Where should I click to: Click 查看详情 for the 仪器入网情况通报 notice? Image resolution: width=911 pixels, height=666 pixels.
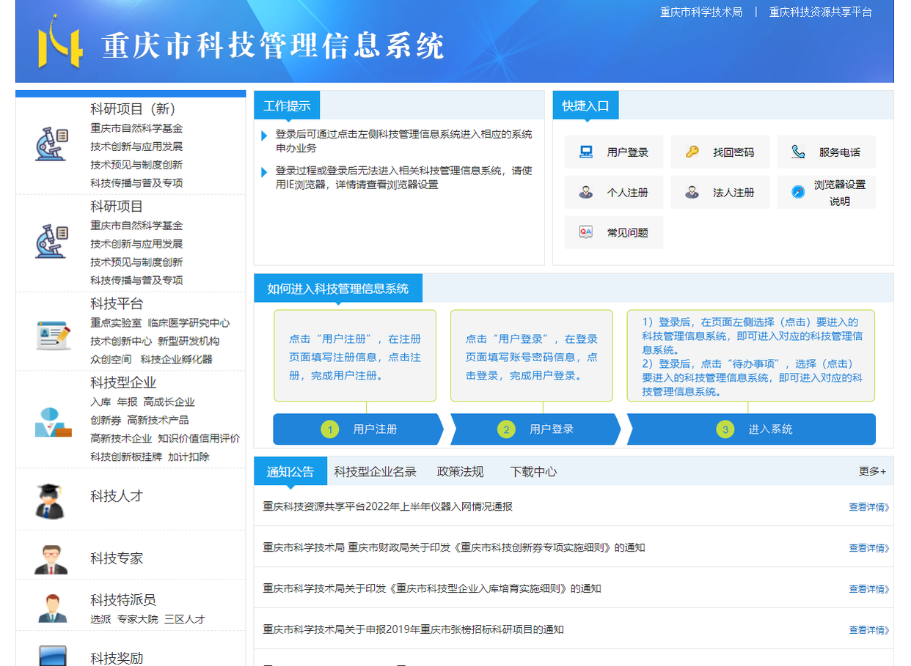point(868,506)
